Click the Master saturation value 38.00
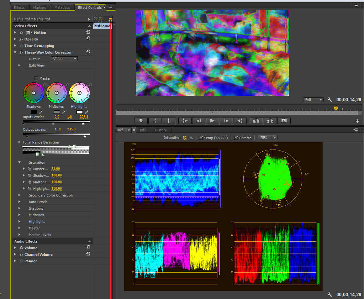The height and width of the screenshot is (299, 364). 56,169
